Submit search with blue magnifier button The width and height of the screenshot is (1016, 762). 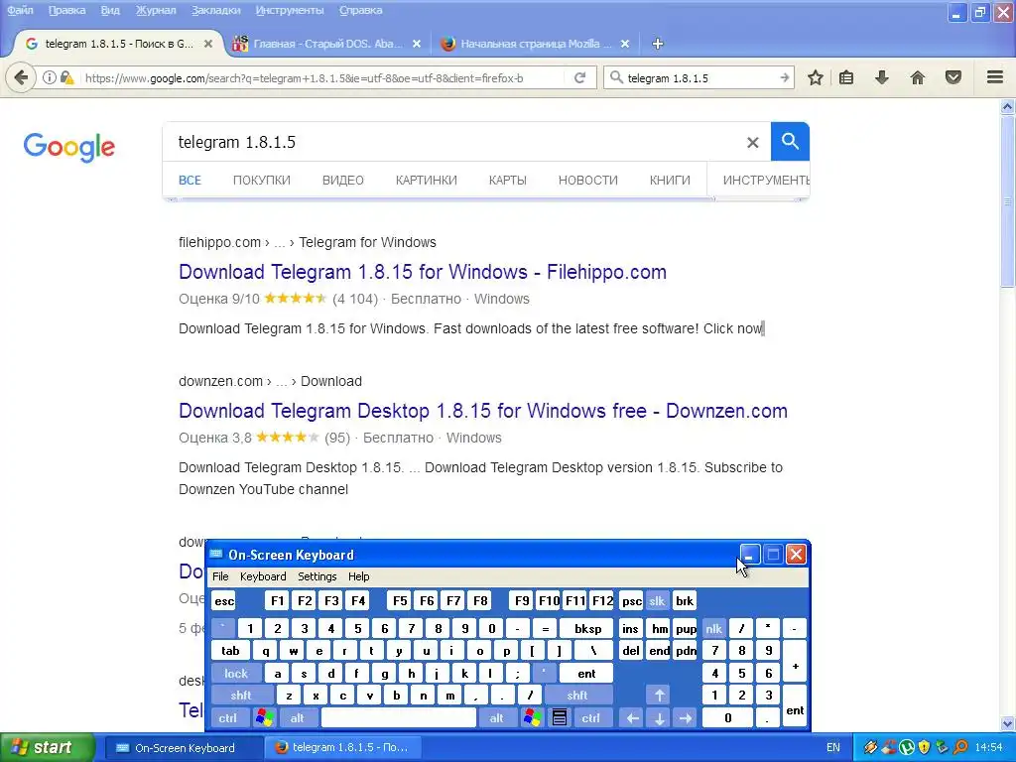click(x=790, y=141)
